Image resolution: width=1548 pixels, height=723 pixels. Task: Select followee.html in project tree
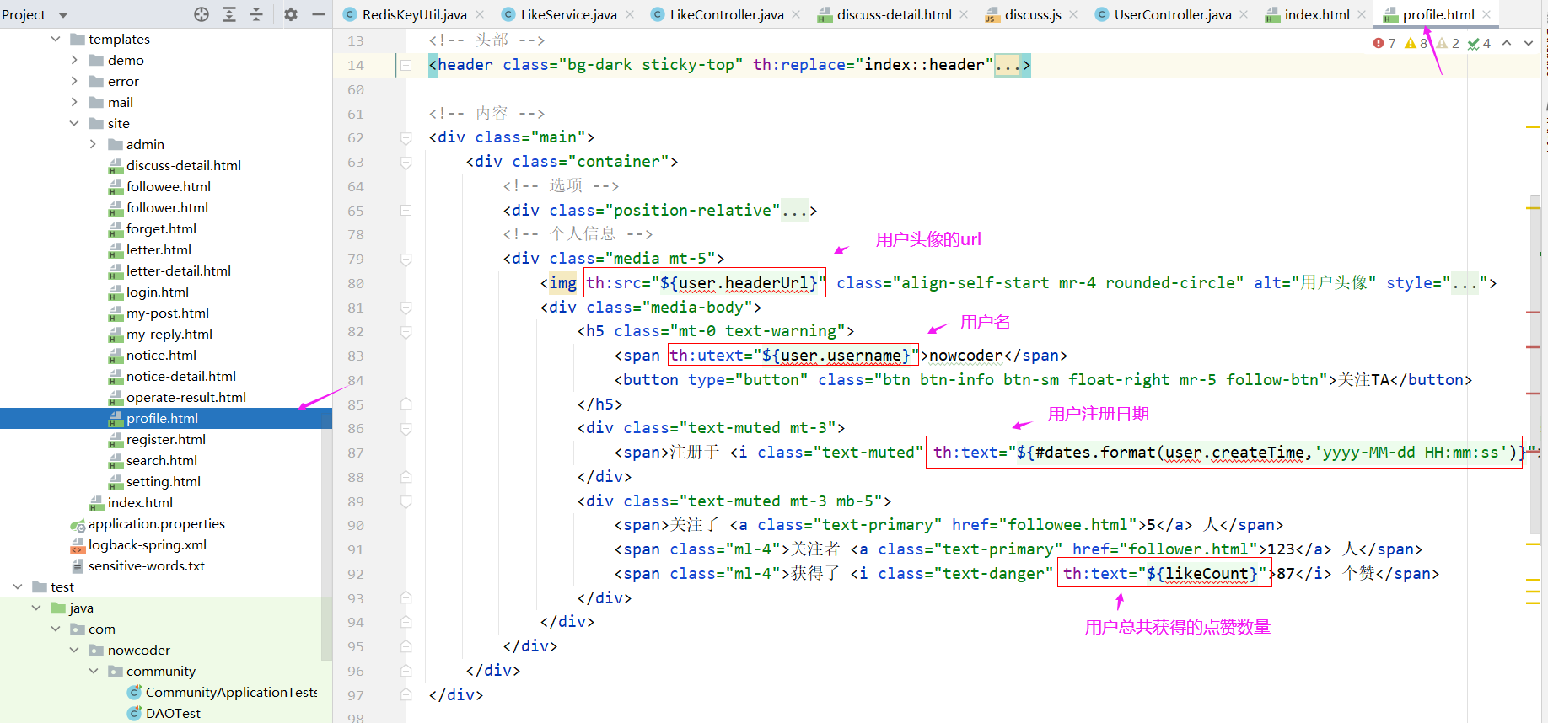click(x=168, y=186)
